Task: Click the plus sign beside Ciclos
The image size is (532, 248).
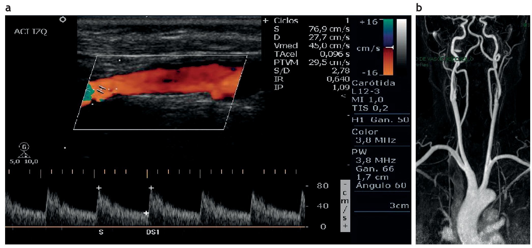Action: point(266,21)
